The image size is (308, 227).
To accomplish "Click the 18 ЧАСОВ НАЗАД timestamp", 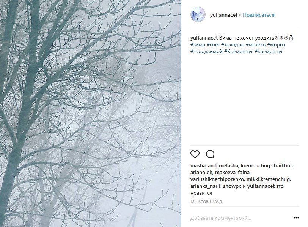I will pos(206,202).
